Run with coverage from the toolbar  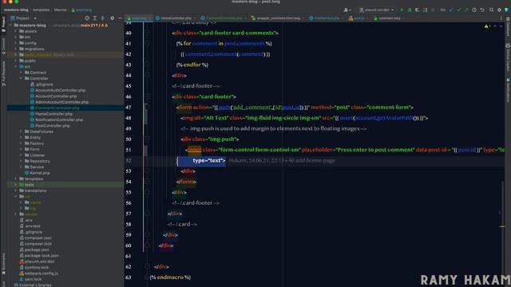pyautogui.click(x=417, y=10)
